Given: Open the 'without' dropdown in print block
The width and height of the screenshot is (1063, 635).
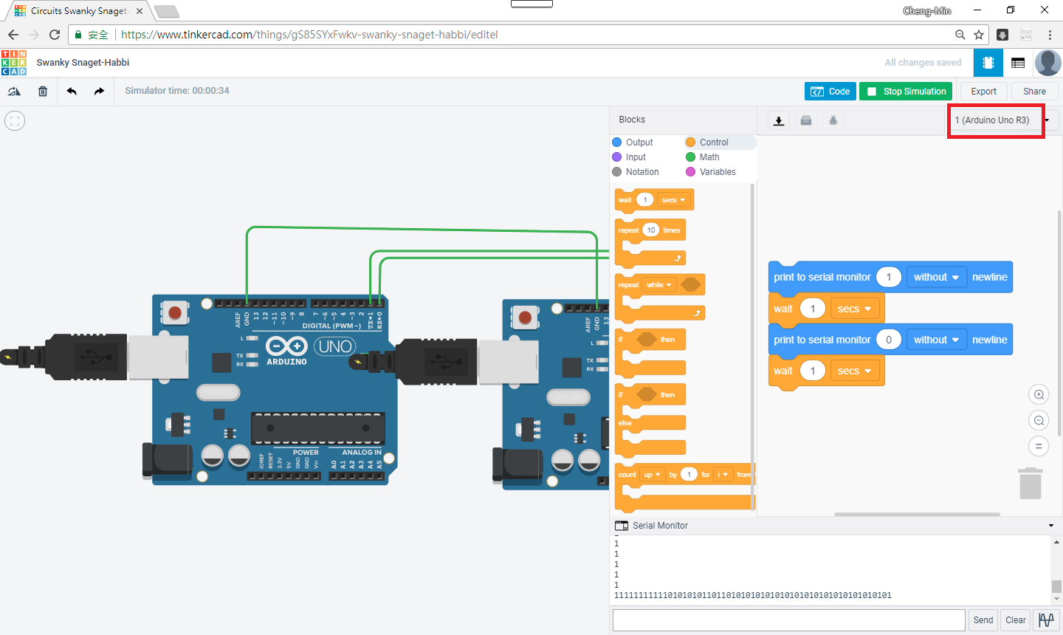Looking at the screenshot, I should (x=936, y=277).
